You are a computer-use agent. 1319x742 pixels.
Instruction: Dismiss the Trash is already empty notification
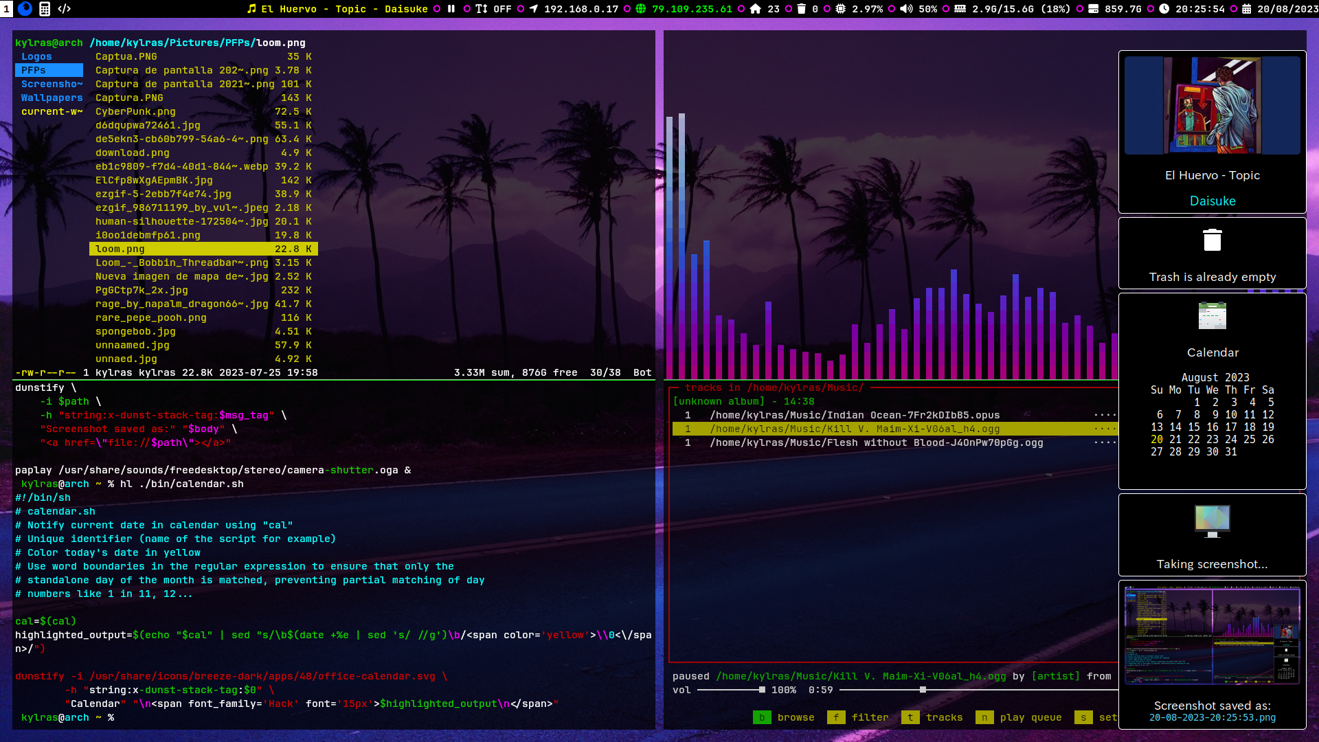(1213, 253)
